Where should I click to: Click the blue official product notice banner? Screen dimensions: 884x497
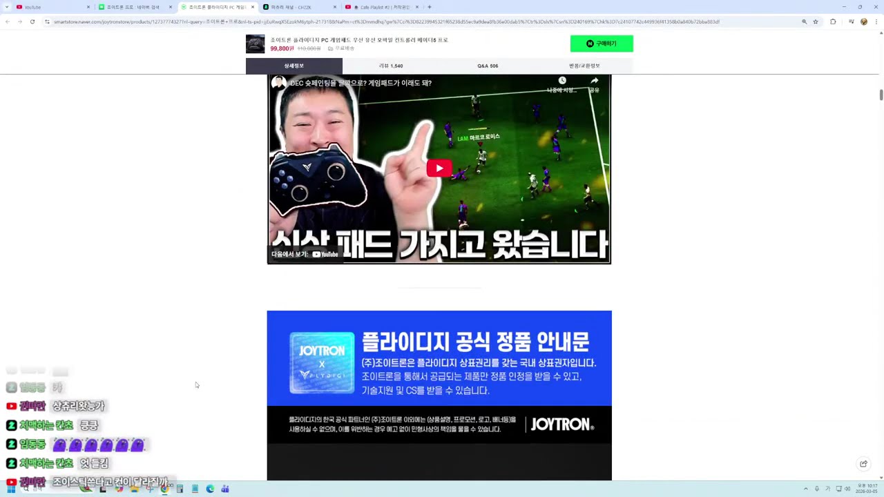tap(439, 358)
